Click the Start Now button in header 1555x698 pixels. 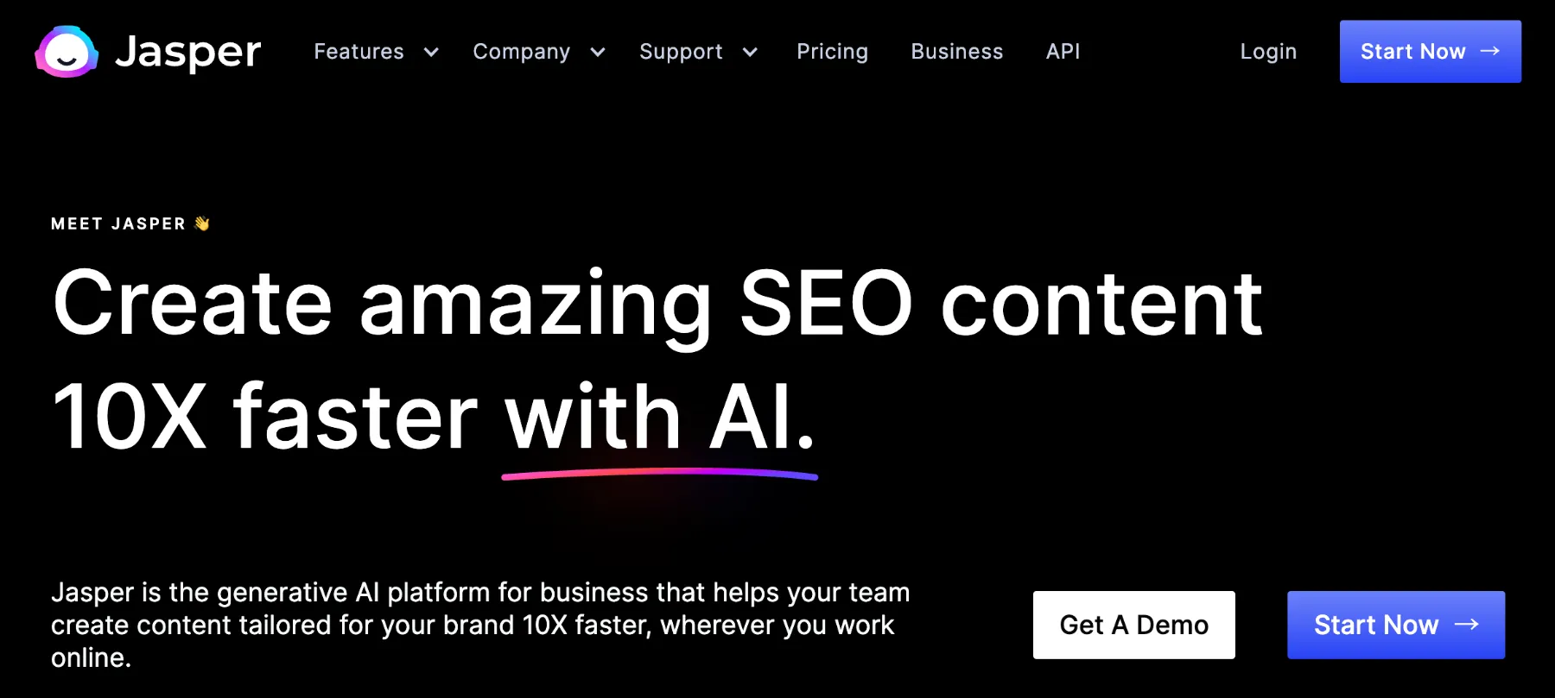pos(1431,51)
